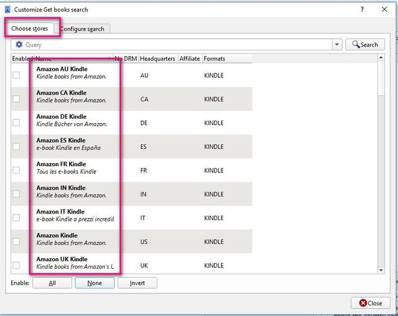Click the AU headquarters cell
Viewport: 398px width, 316px height.
click(x=144, y=75)
